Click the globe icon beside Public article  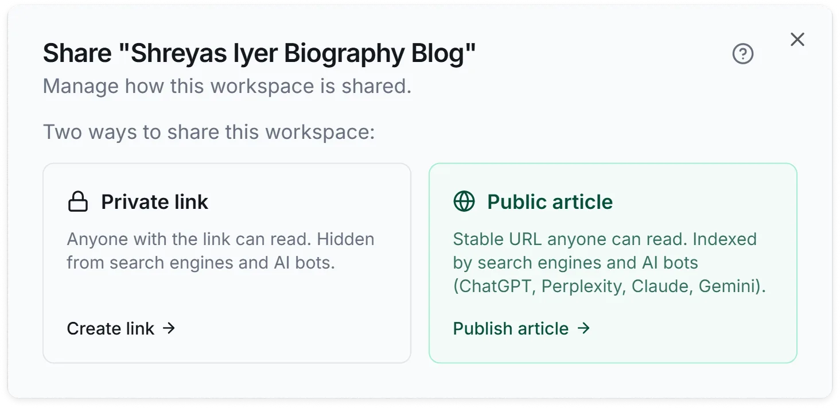pos(464,202)
